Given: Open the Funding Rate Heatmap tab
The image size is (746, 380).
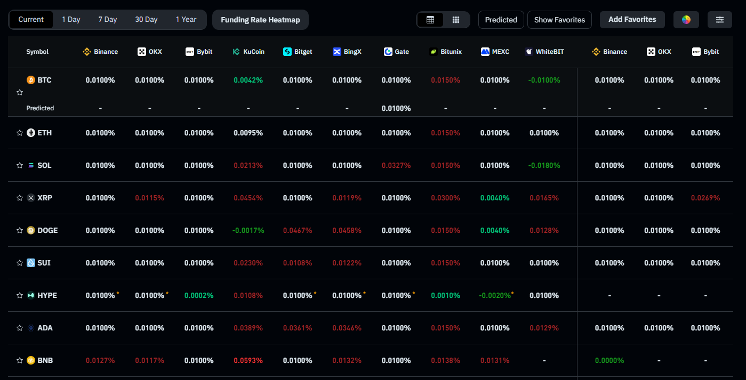Looking at the screenshot, I should click(260, 19).
